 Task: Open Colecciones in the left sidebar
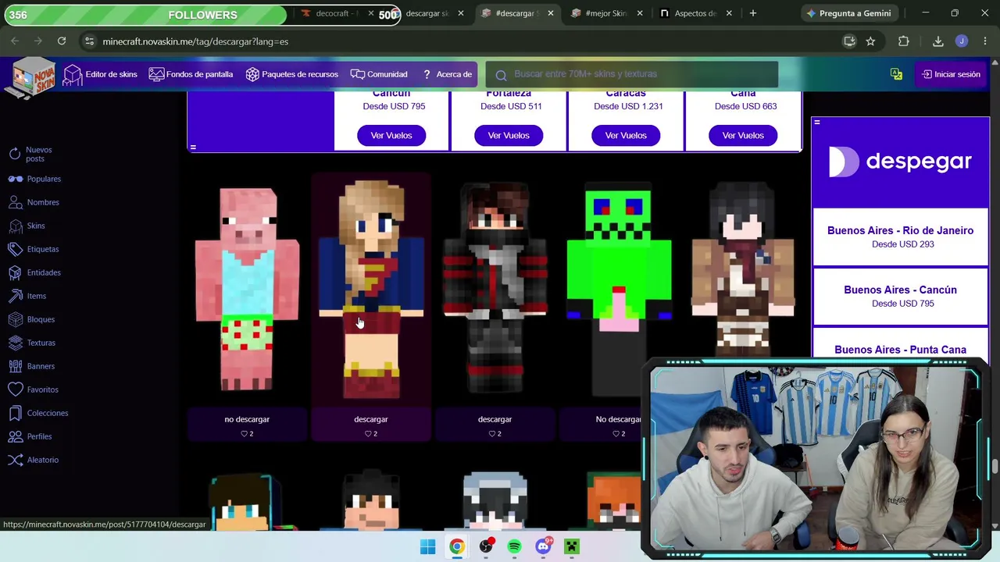(38, 413)
